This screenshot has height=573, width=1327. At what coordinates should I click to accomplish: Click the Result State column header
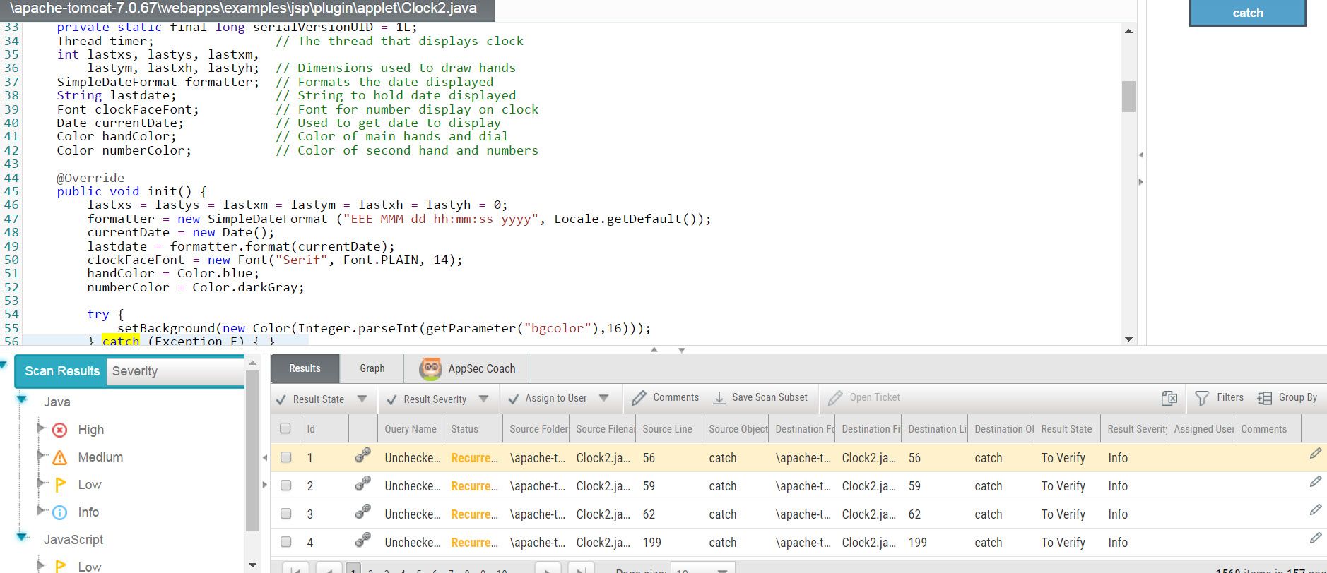[1066, 429]
